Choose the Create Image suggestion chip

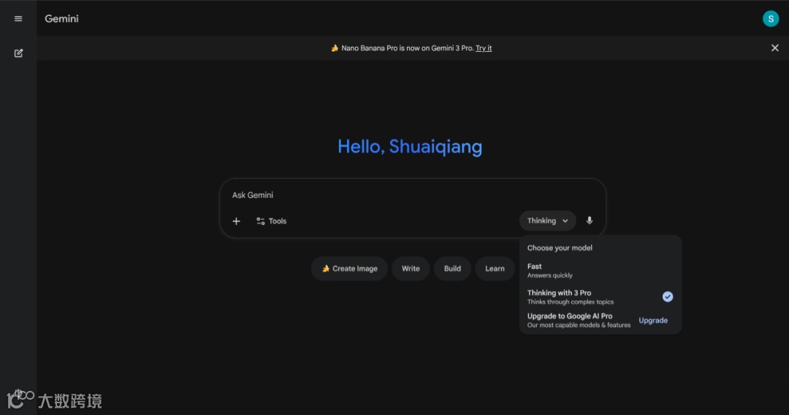point(349,269)
